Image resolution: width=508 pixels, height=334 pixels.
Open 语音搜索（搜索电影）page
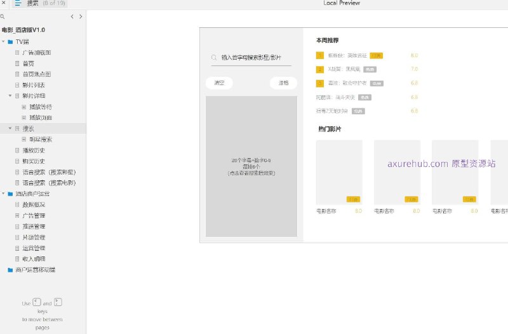pos(49,183)
